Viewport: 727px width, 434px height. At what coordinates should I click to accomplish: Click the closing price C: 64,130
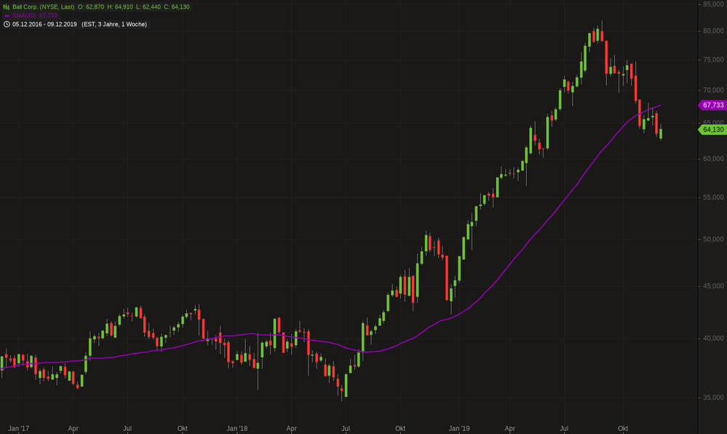click(x=177, y=7)
